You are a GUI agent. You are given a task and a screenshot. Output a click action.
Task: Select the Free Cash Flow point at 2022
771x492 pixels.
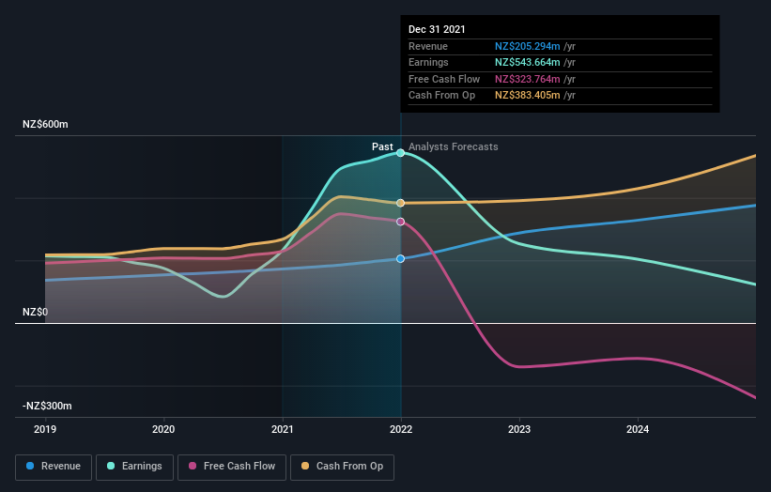[x=401, y=222]
